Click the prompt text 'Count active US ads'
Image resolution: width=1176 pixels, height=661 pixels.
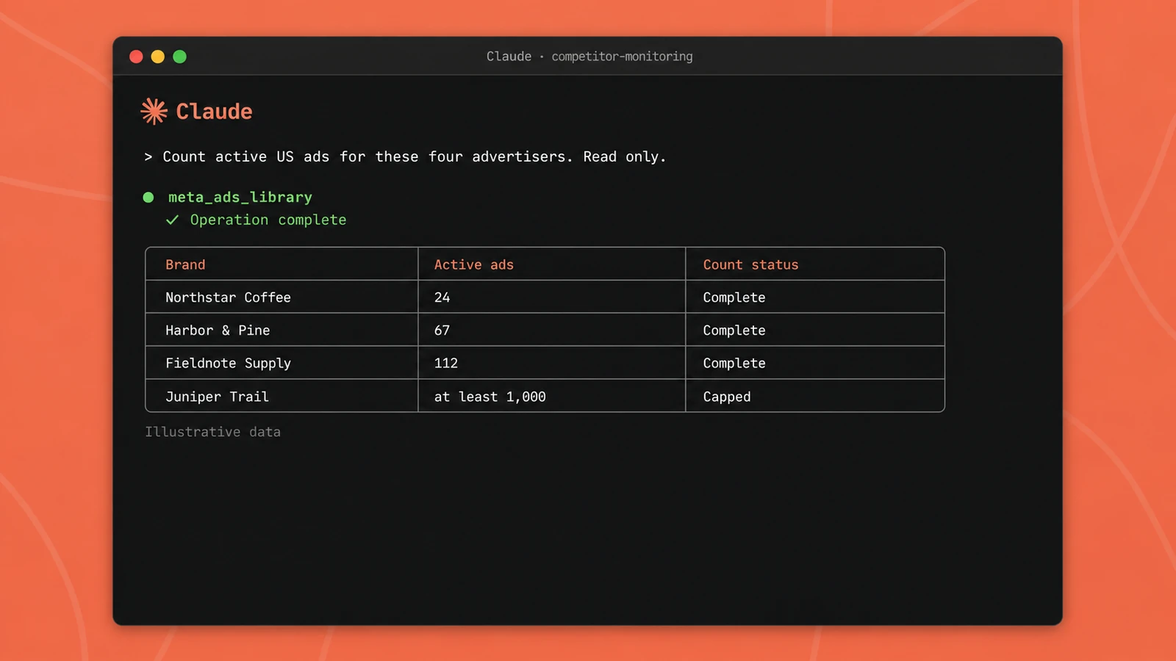coord(246,156)
